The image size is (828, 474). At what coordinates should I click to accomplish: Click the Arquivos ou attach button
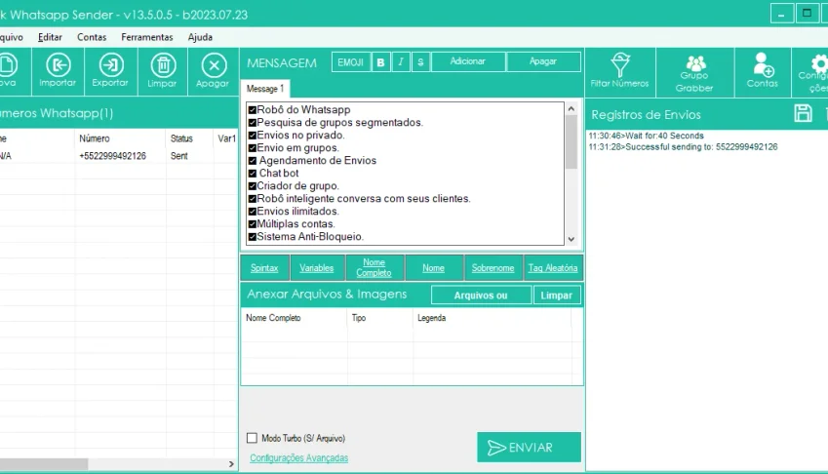click(x=481, y=296)
